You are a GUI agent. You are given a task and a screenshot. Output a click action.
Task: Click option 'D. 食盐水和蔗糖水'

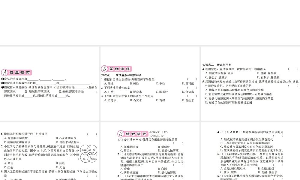67,142
